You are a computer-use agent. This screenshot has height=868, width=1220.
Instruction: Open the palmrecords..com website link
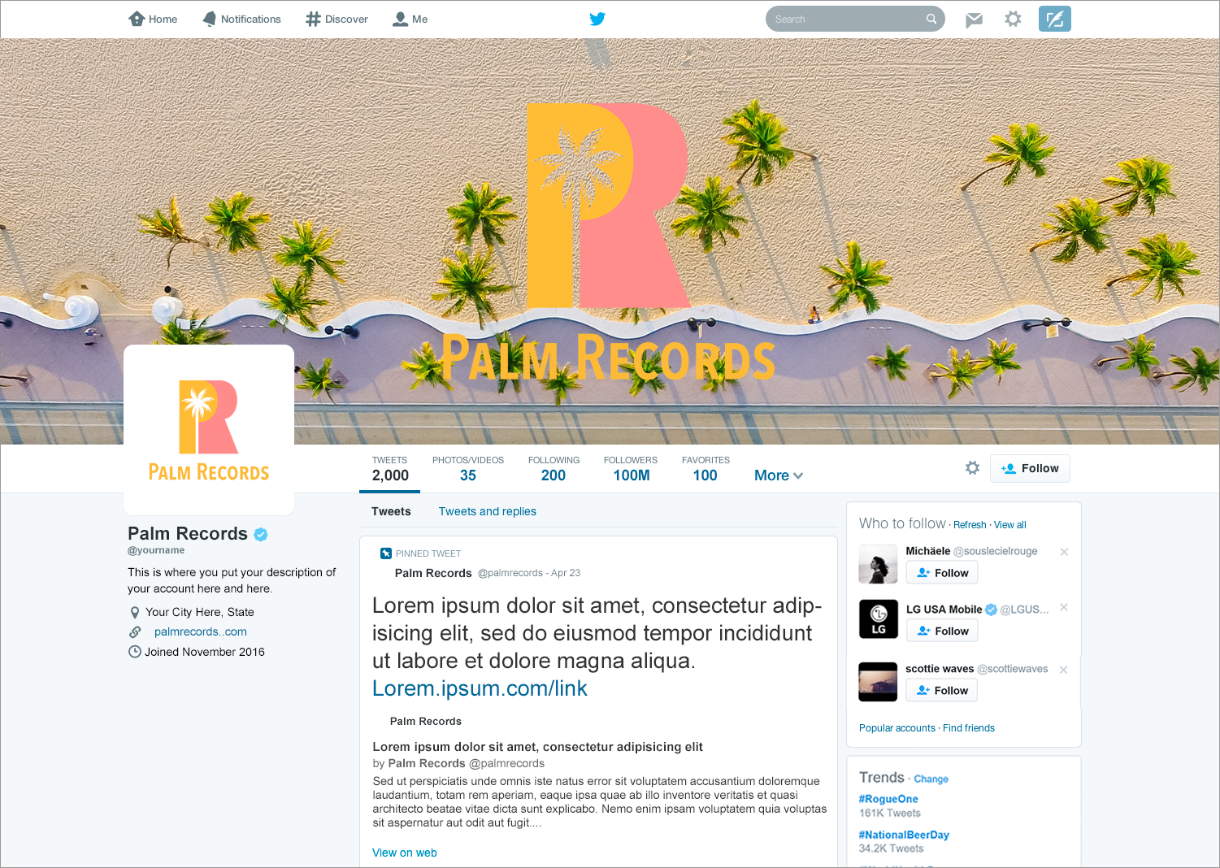tap(201, 631)
